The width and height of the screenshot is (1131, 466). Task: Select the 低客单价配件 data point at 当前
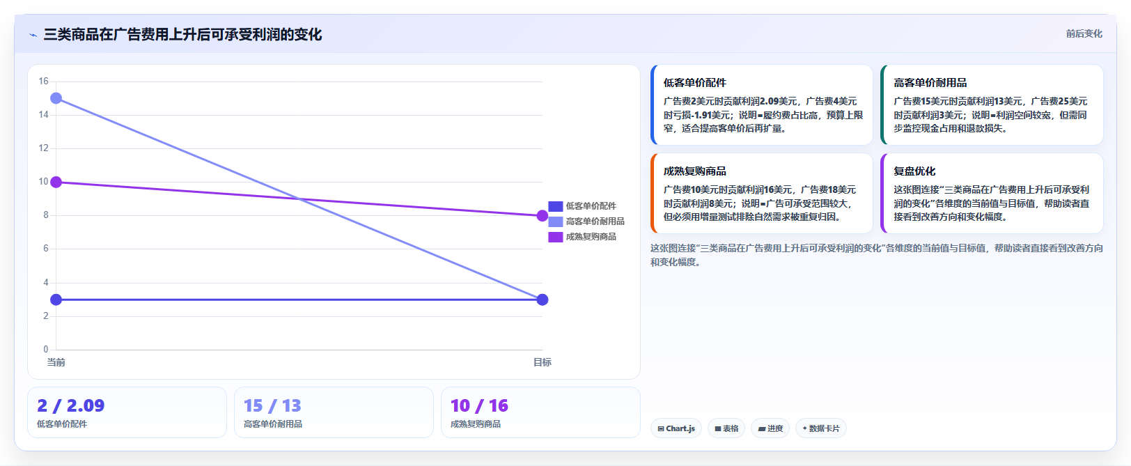pyautogui.click(x=56, y=300)
